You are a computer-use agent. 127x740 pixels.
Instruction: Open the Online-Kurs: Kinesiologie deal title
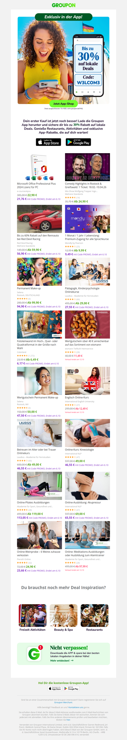(79, 450)
